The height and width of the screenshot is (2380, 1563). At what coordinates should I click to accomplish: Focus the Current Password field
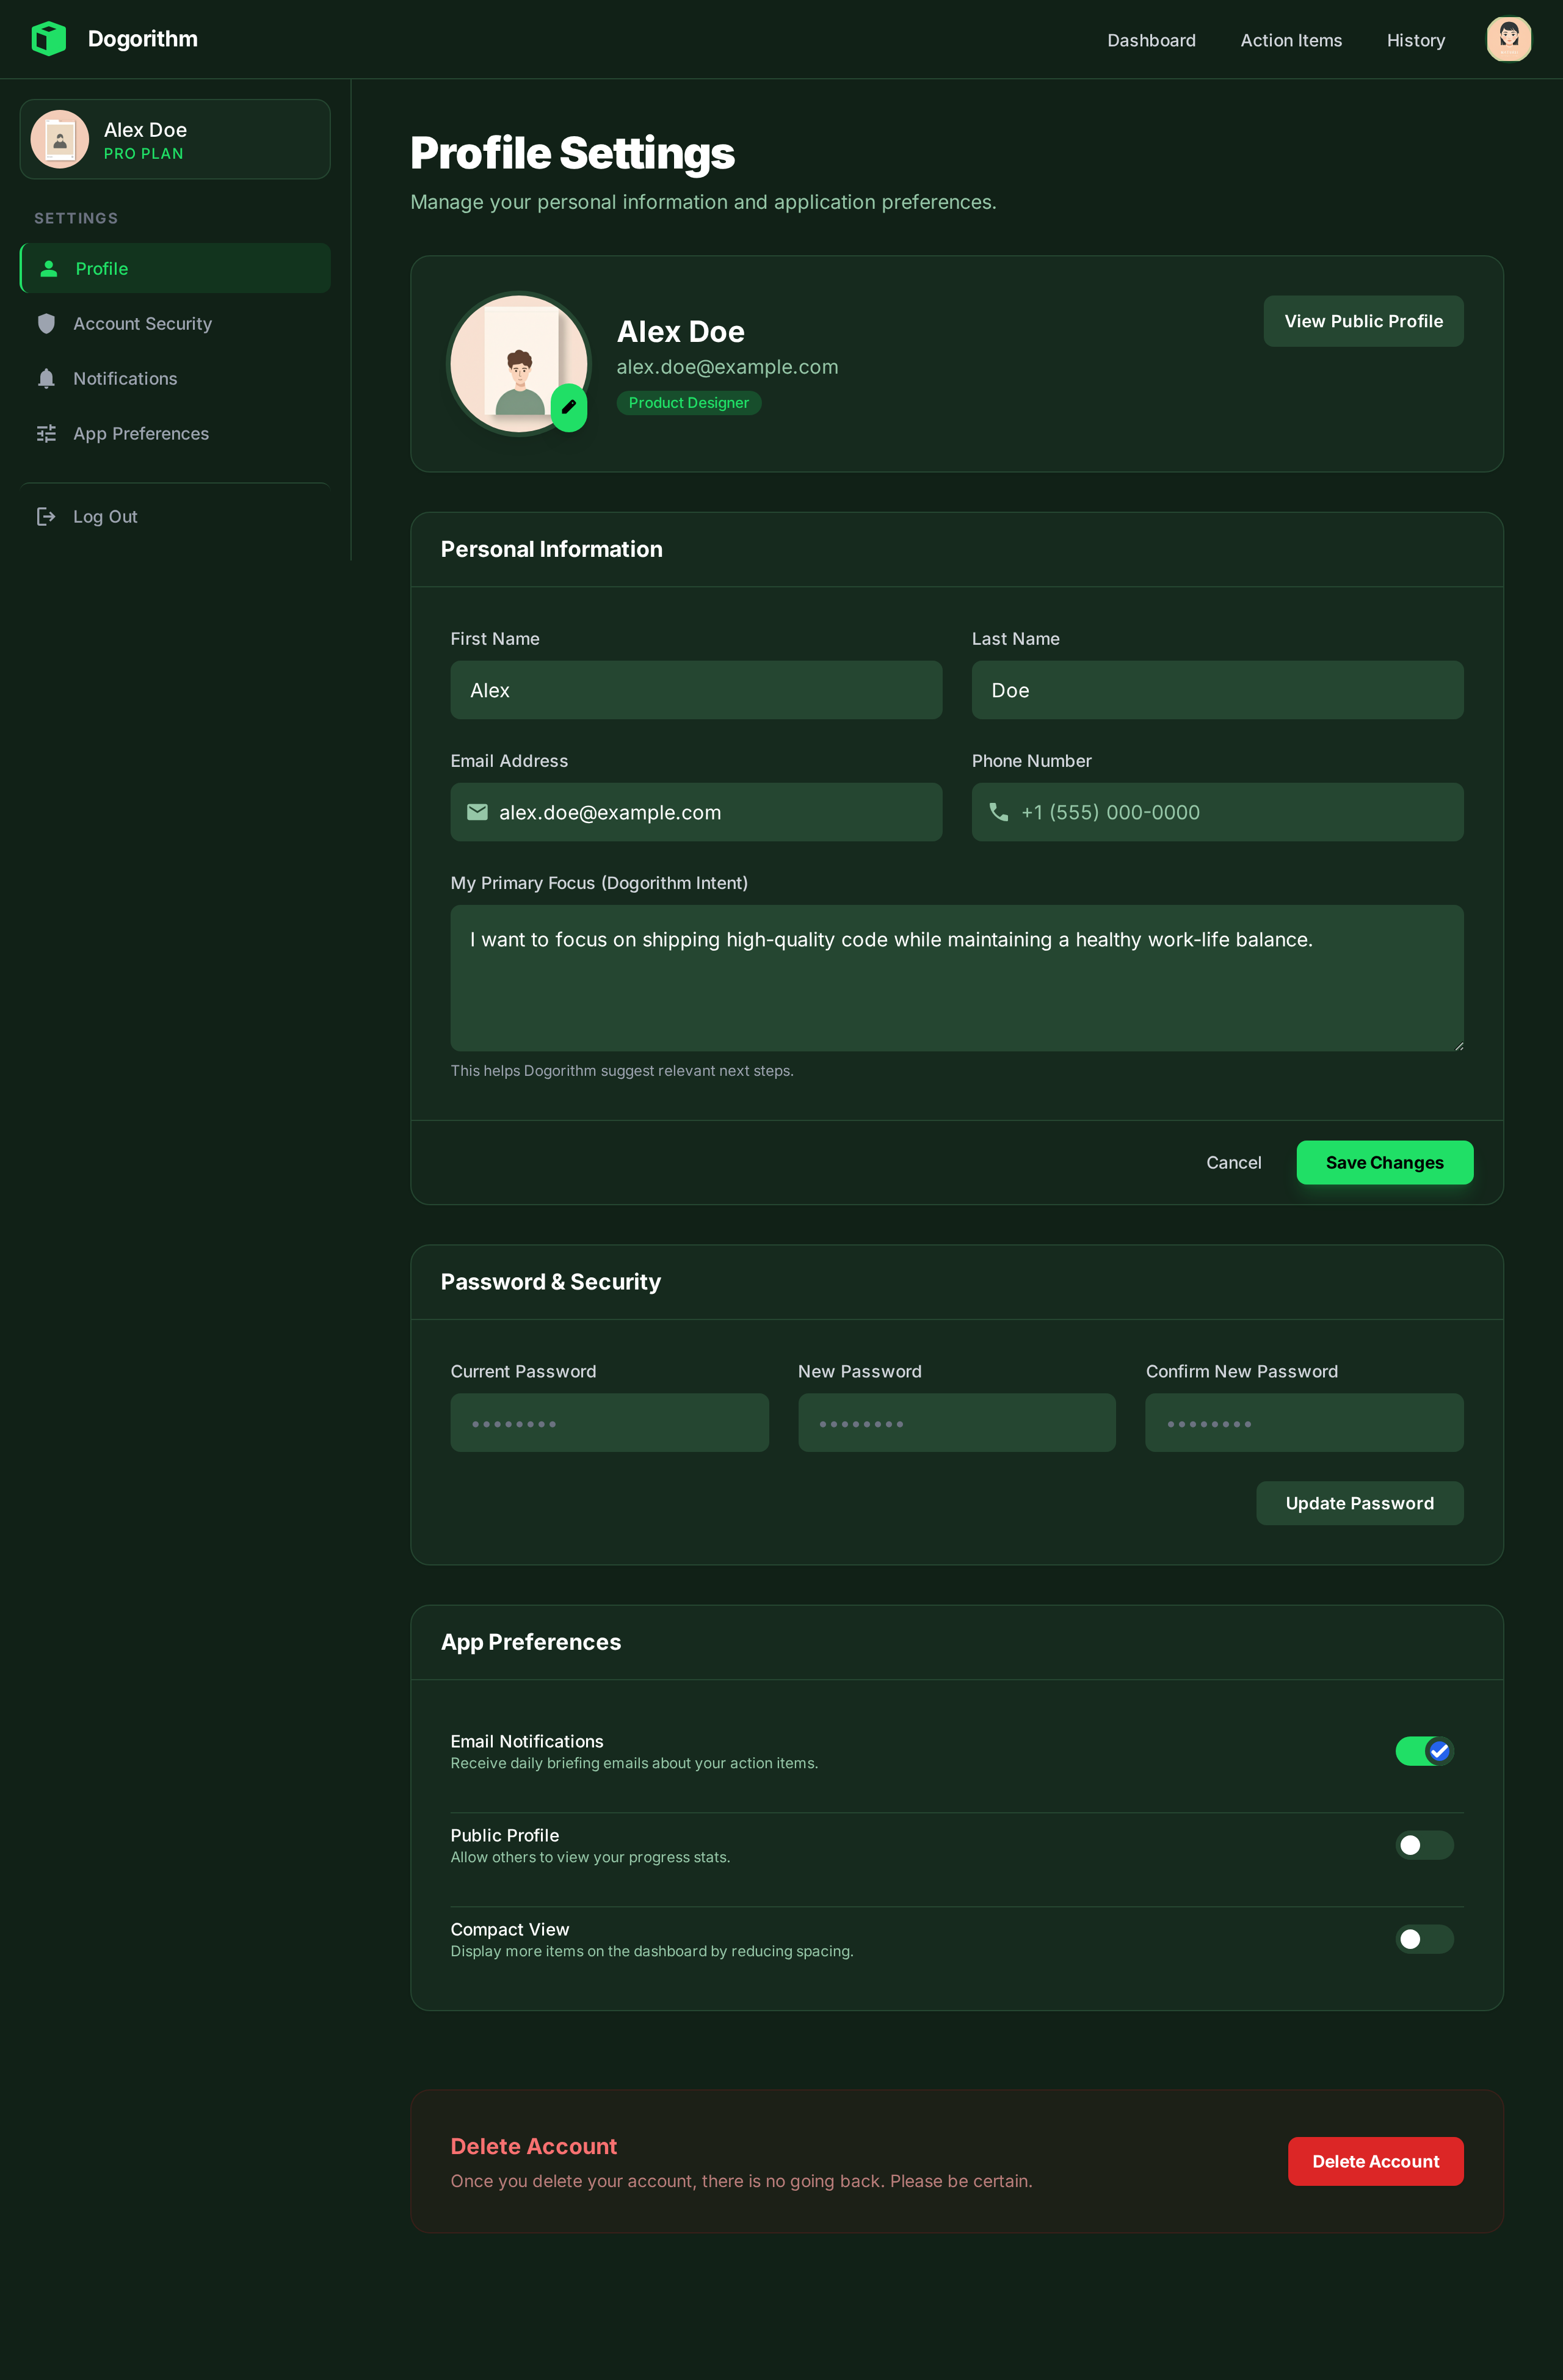(609, 1422)
